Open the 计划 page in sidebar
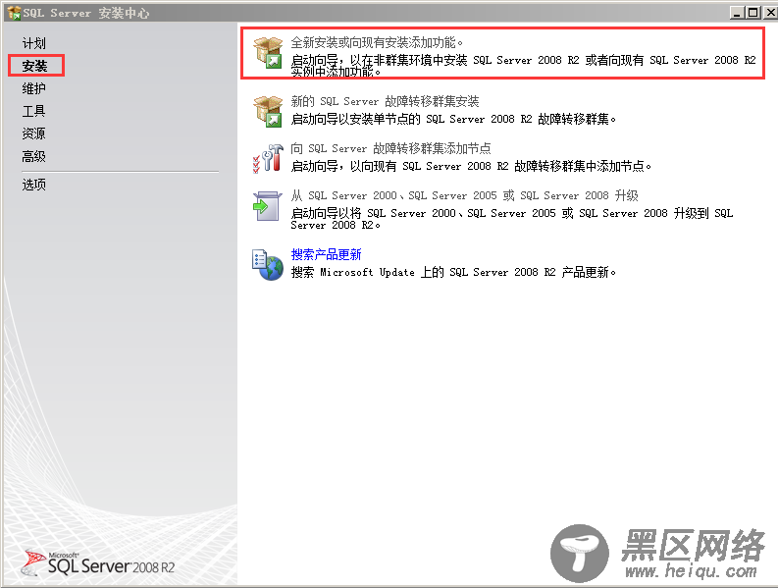The height and width of the screenshot is (588, 778). click(x=33, y=43)
